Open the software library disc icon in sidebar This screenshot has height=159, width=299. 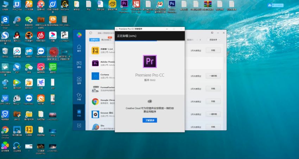click(79, 81)
